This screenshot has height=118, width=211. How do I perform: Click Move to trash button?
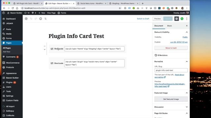coord(171,48)
